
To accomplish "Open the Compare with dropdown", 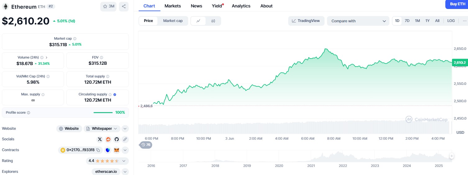I will (x=358, y=21).
